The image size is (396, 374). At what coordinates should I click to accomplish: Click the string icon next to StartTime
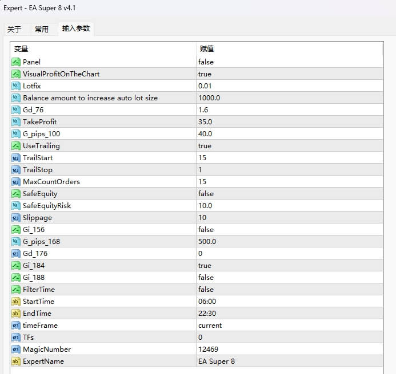point(15,302)
